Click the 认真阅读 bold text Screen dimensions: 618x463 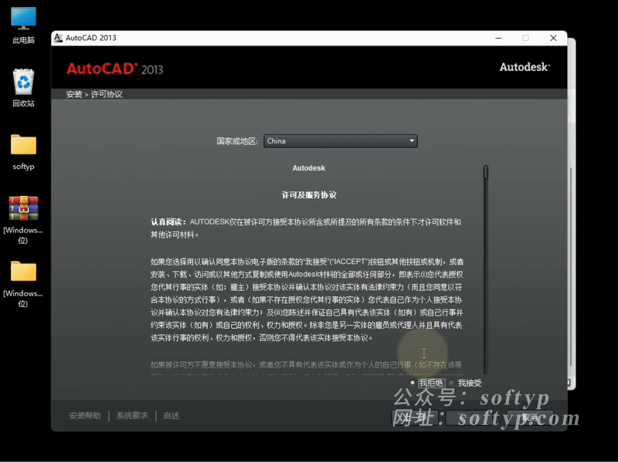click(x=168, y=222)
